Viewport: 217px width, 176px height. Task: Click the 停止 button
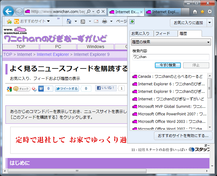pos(196,65)
